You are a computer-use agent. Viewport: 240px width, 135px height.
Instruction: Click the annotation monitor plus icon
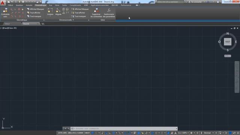coord(198,133)
